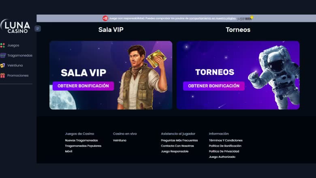Click the astronaut Torneos banner image
The width and height of the screenshot is (316, 178).
click(x=238, y=75)
